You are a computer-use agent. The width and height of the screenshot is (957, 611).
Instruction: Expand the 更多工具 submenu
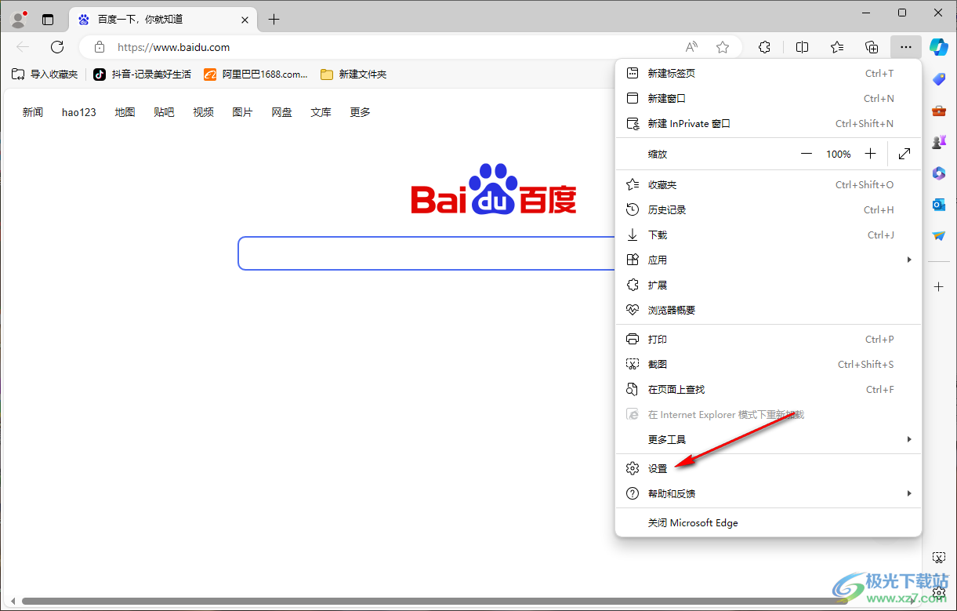[769, 439]
